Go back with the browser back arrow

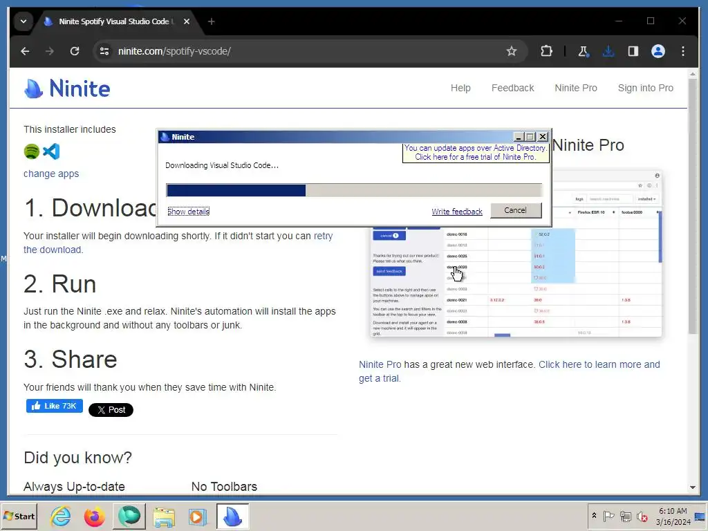point(26,51)
